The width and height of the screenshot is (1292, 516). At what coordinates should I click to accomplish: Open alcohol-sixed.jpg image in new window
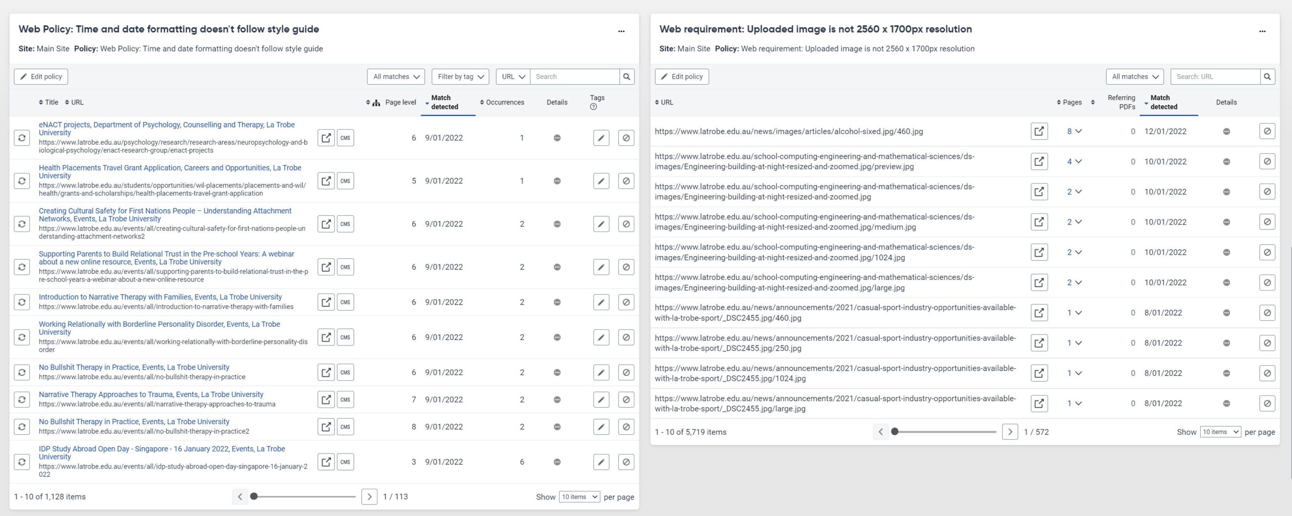1039,132
